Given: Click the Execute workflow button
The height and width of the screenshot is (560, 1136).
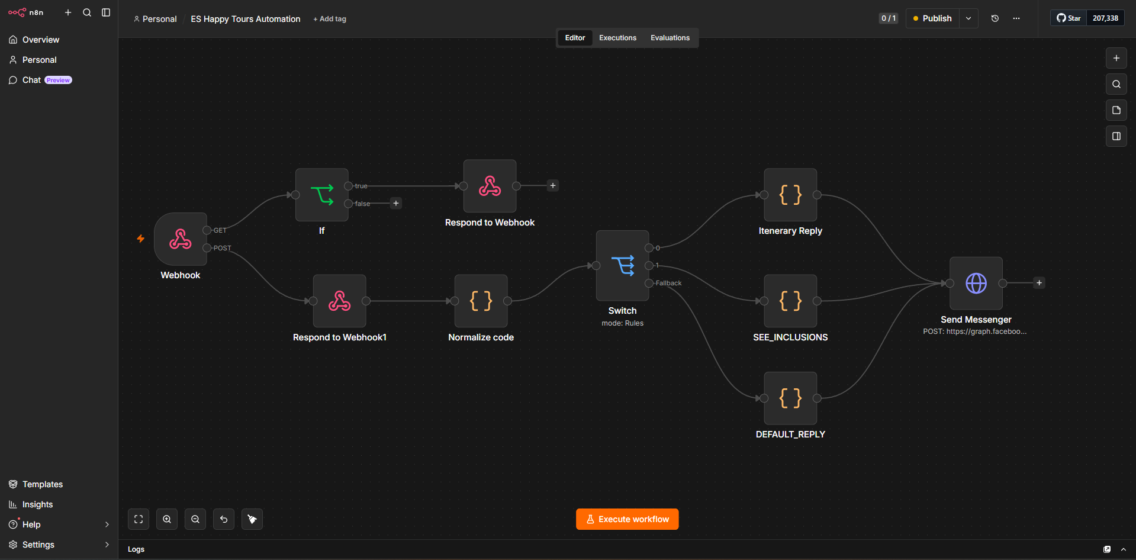Looking at the screenshot, I should click(x=627, y=519).
